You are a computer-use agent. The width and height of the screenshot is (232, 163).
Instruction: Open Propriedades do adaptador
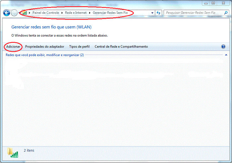tap(44, 47)
